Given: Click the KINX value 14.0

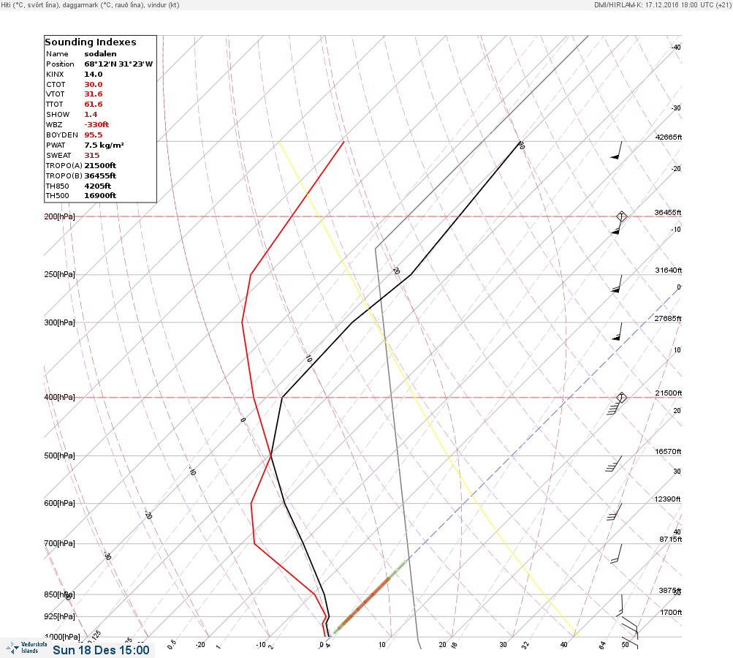Looking at the screenshot, I should click(x=93, y=75).
